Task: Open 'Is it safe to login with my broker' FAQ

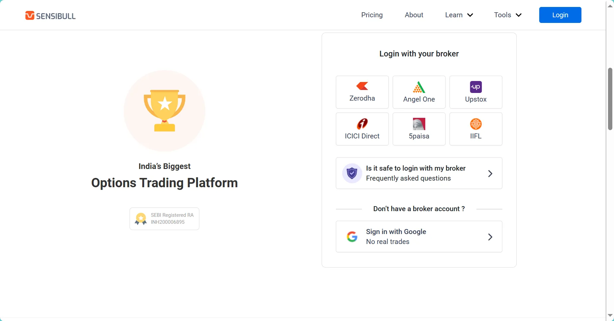Action: click(x=419, y=173)
